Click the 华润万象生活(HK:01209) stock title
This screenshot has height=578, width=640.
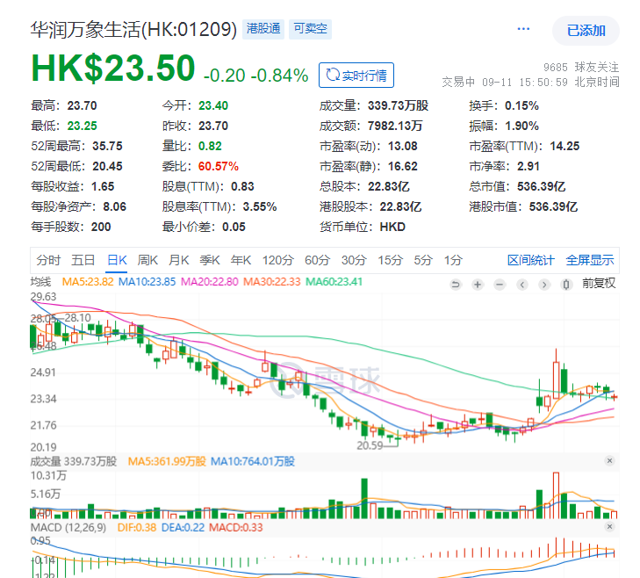[133, 29]
